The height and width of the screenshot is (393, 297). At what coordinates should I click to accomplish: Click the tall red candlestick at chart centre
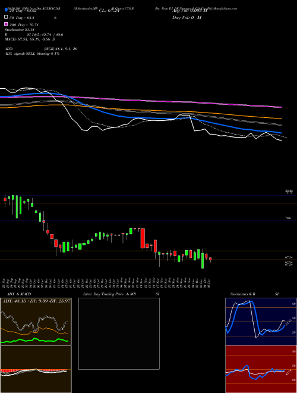coord(143,238)
